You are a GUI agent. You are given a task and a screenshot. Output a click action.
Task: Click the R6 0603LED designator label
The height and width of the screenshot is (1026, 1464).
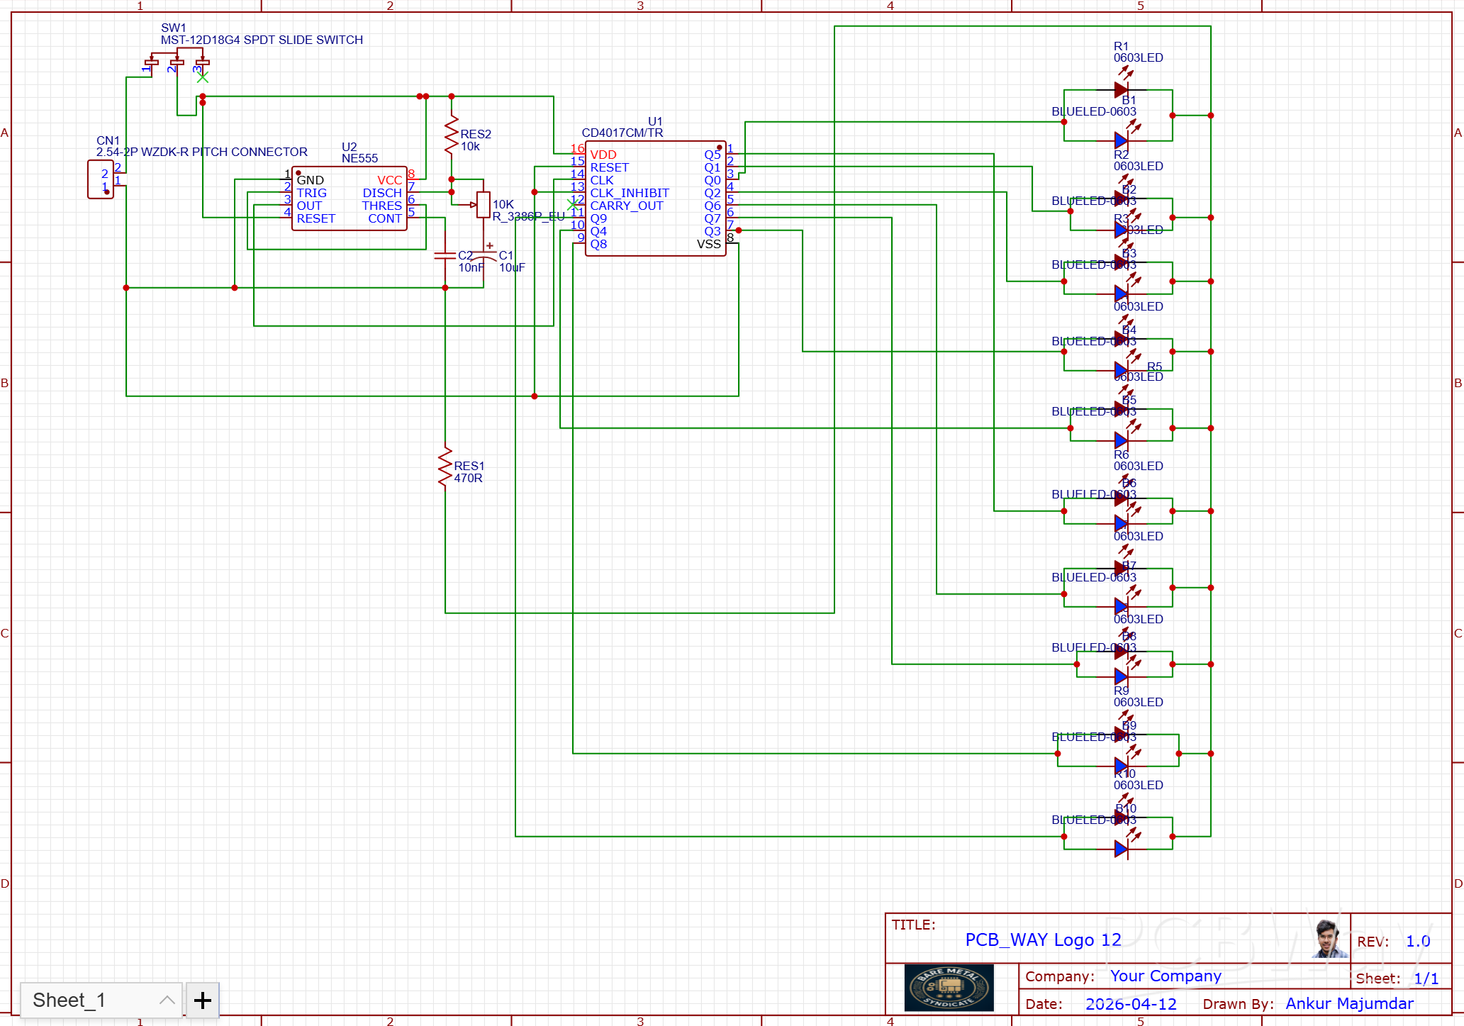coord(1138,460)
